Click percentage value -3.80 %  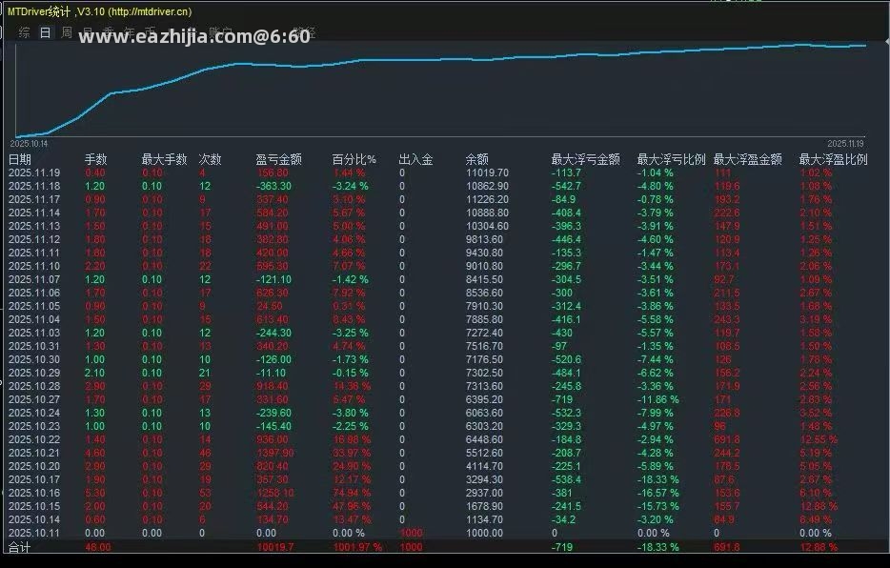click(x=351, y=413)
